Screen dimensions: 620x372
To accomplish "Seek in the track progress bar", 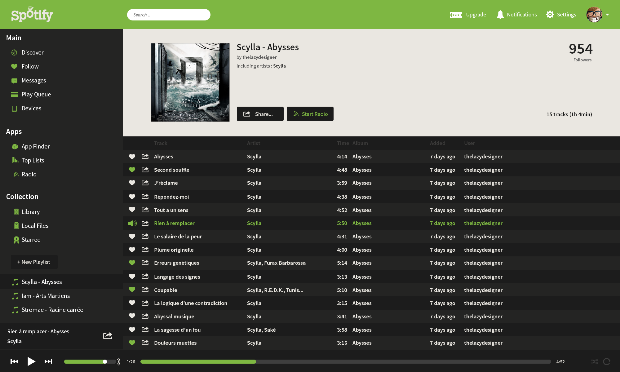I will point(346,361).
